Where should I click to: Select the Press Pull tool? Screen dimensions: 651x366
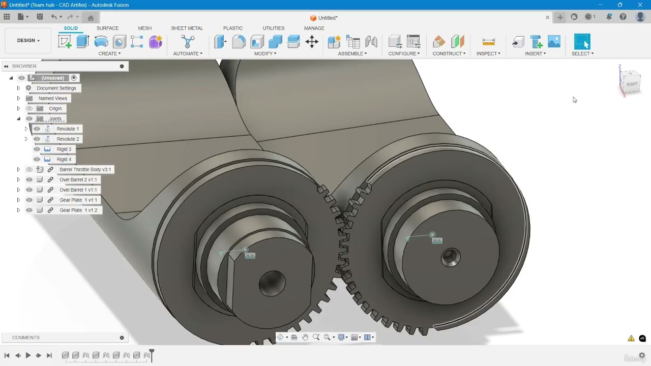pos(220,42)
